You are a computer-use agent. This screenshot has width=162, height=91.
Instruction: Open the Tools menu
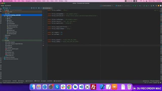coord(52,1)
